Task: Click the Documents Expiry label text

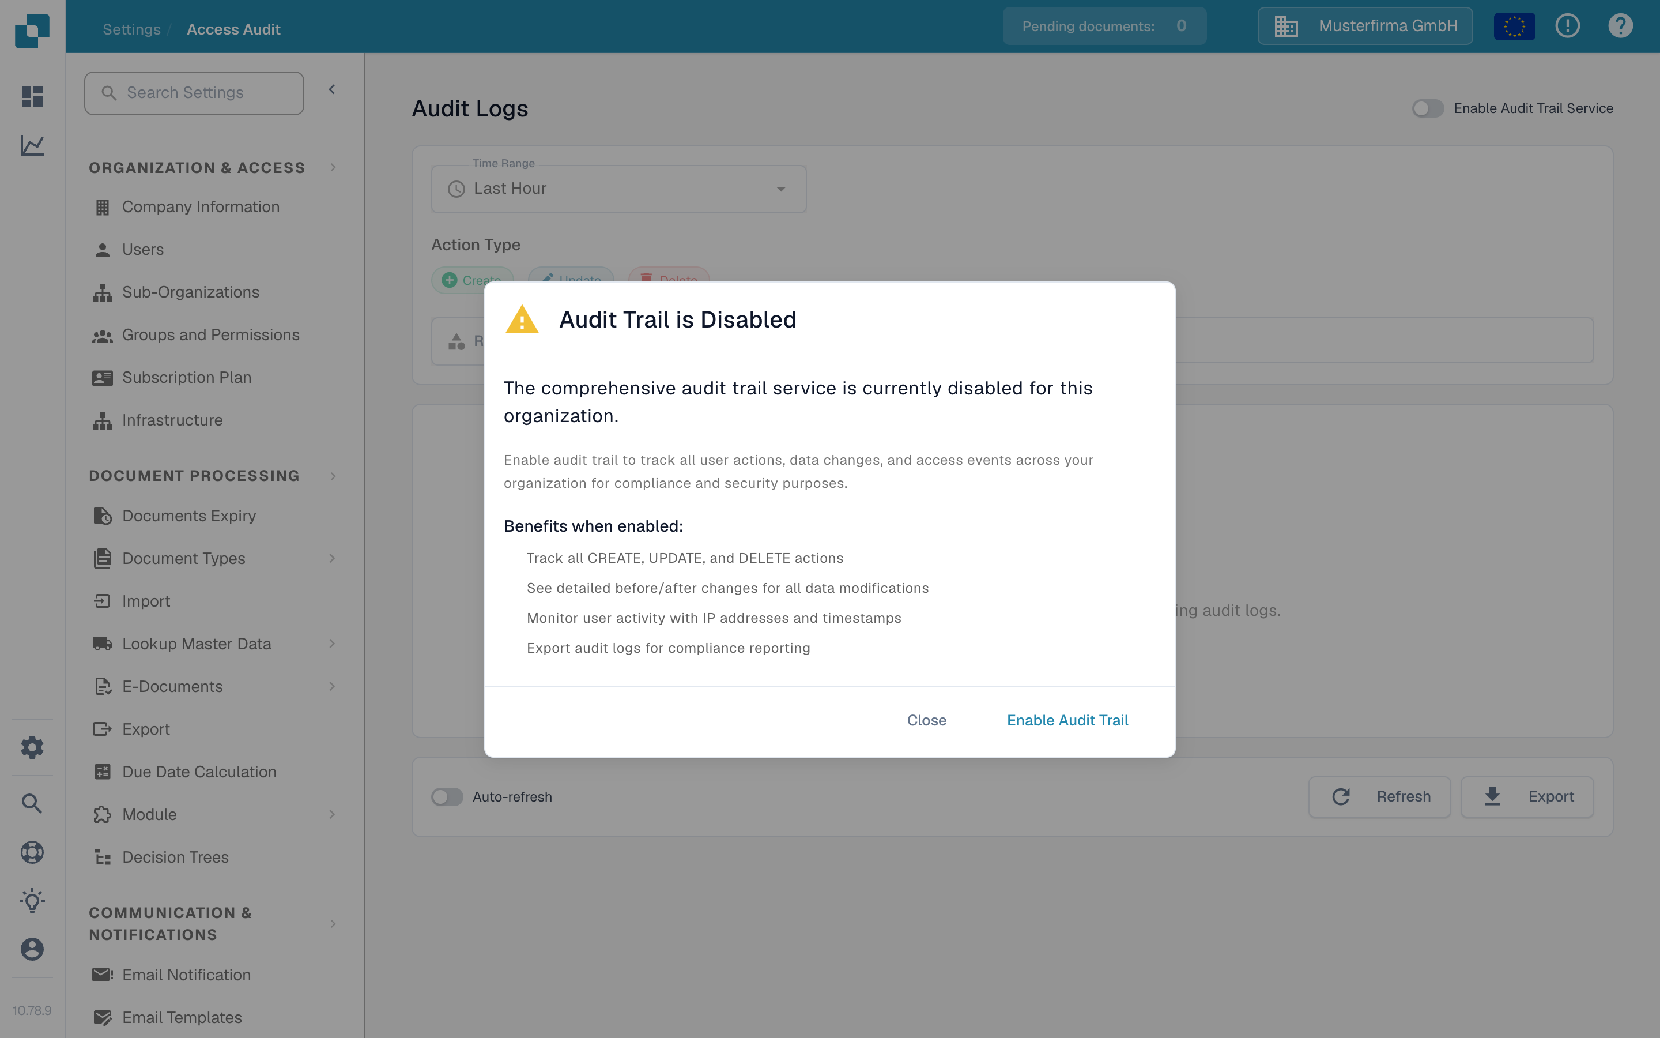Action: click(x=188, y=516)
